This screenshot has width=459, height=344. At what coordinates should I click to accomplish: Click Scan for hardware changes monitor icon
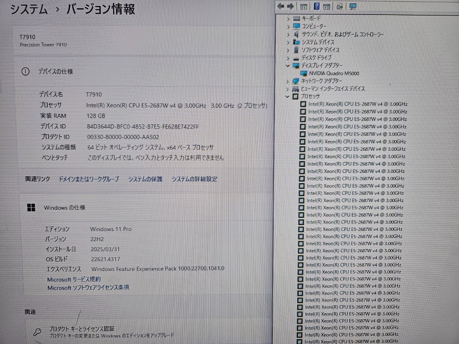tap(353, 6)
